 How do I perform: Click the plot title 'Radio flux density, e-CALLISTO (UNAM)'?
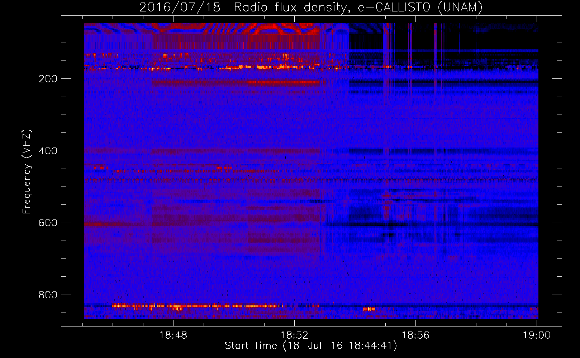click(x=358, y=8)
